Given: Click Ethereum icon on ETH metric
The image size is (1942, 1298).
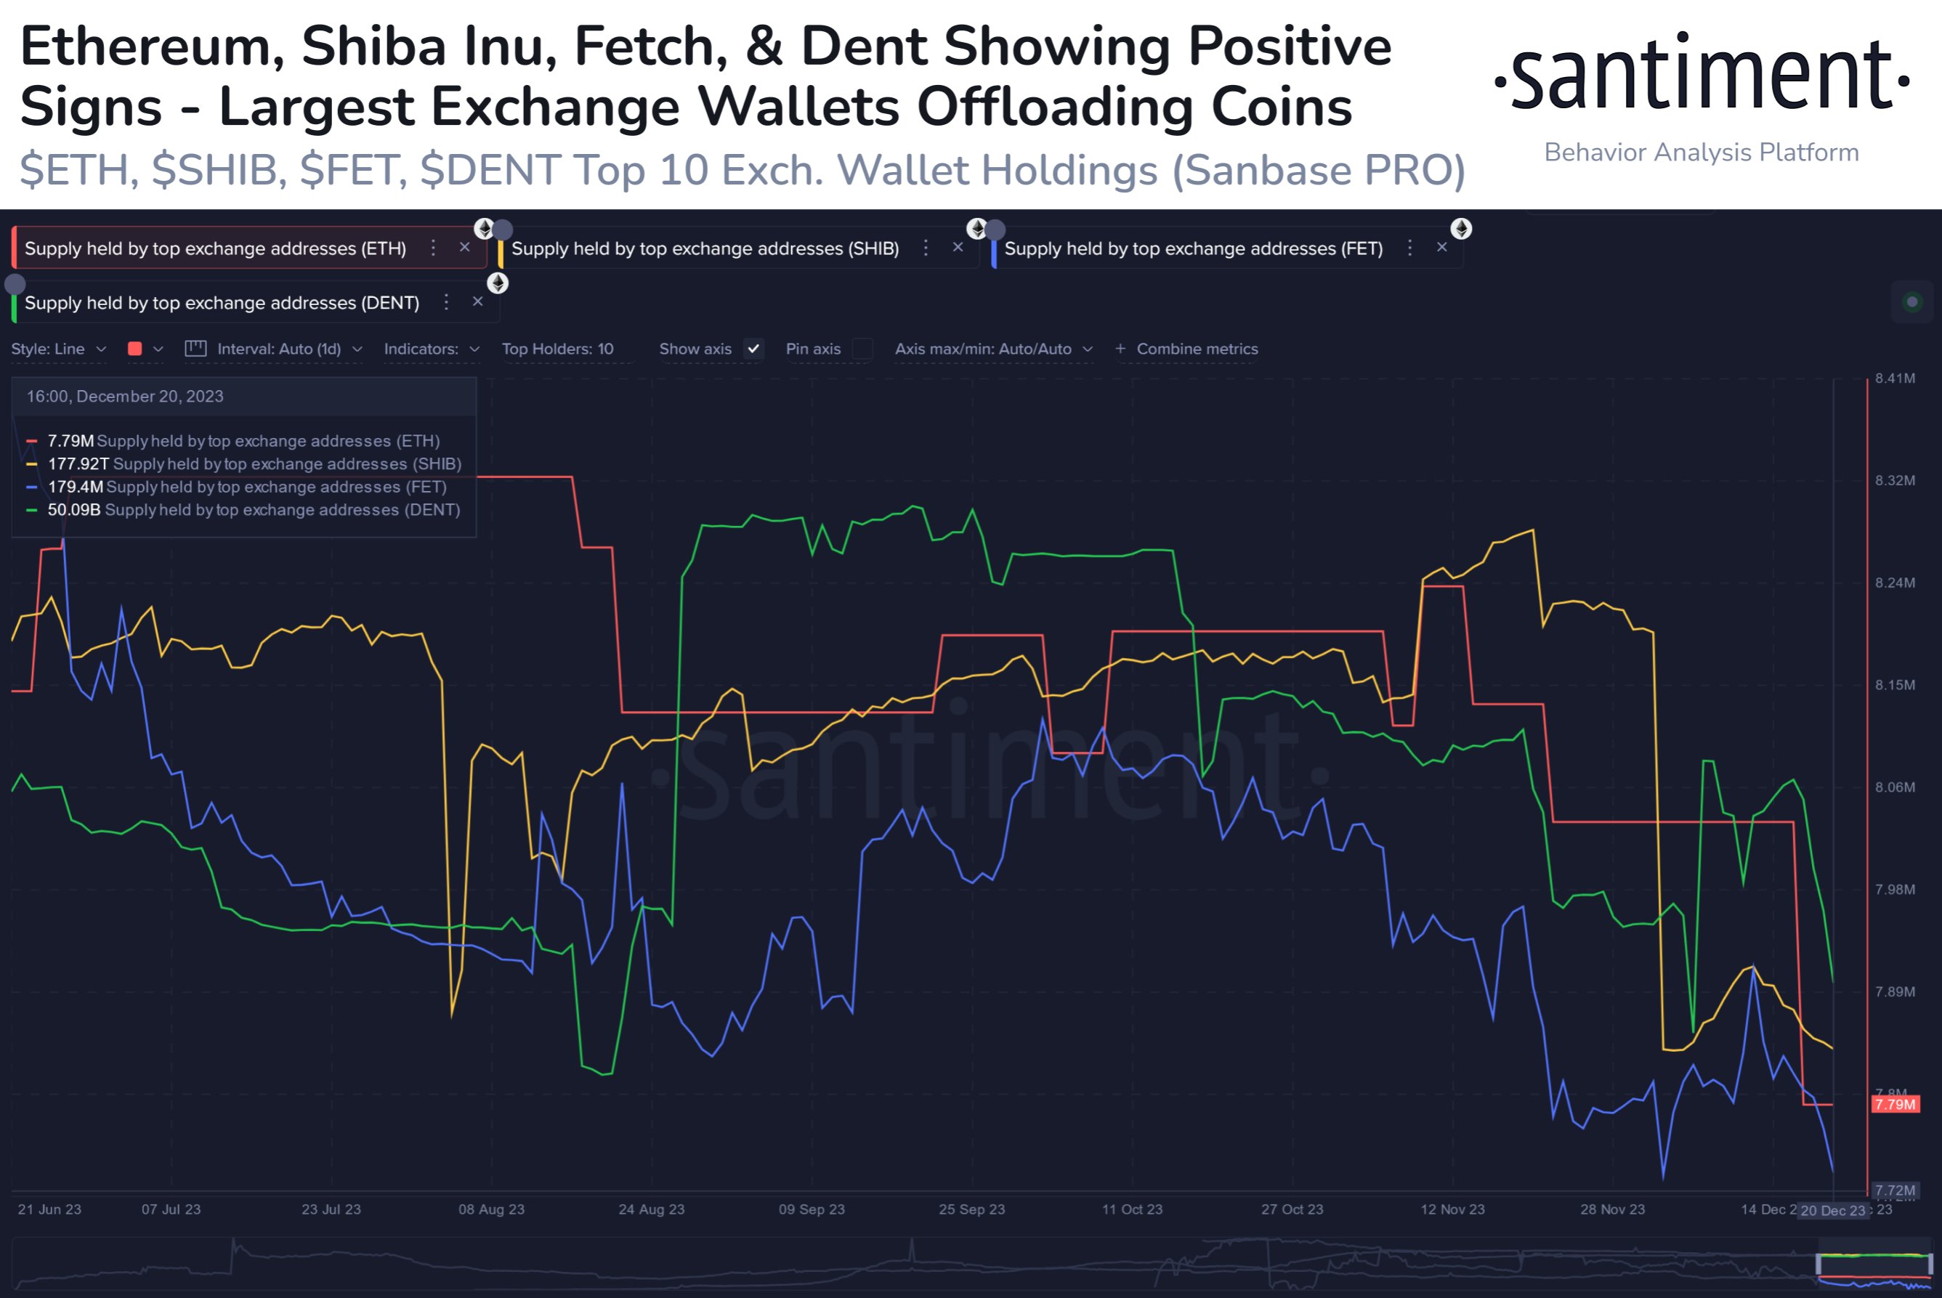Looking at the screenshot, I should [x=483, y=229].
